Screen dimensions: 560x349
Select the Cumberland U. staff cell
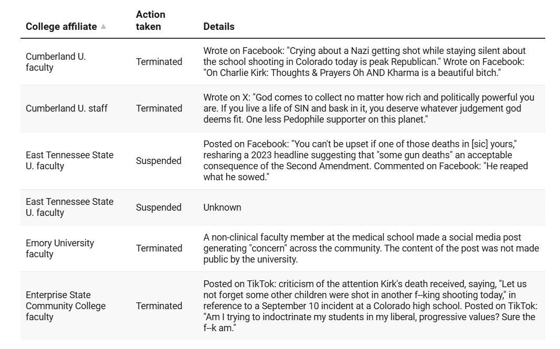tap(67, 108)
